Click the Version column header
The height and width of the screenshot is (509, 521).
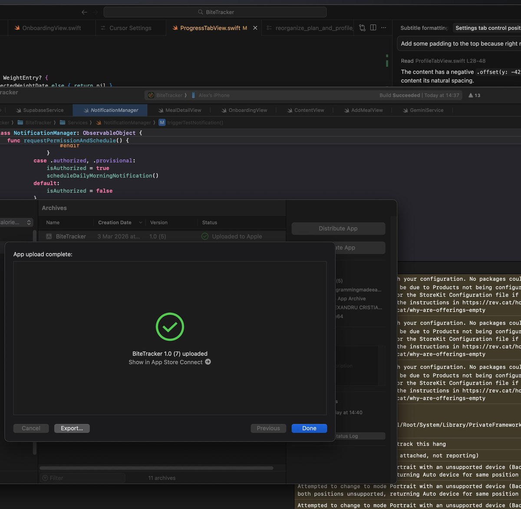click(x=159, y=222)
